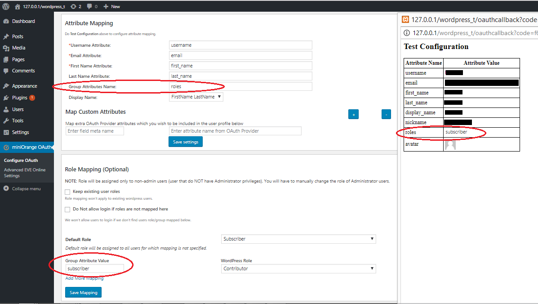Screen dimensions: 538x304
Task: Click the popup address bar URL
Action: (475, 33)
